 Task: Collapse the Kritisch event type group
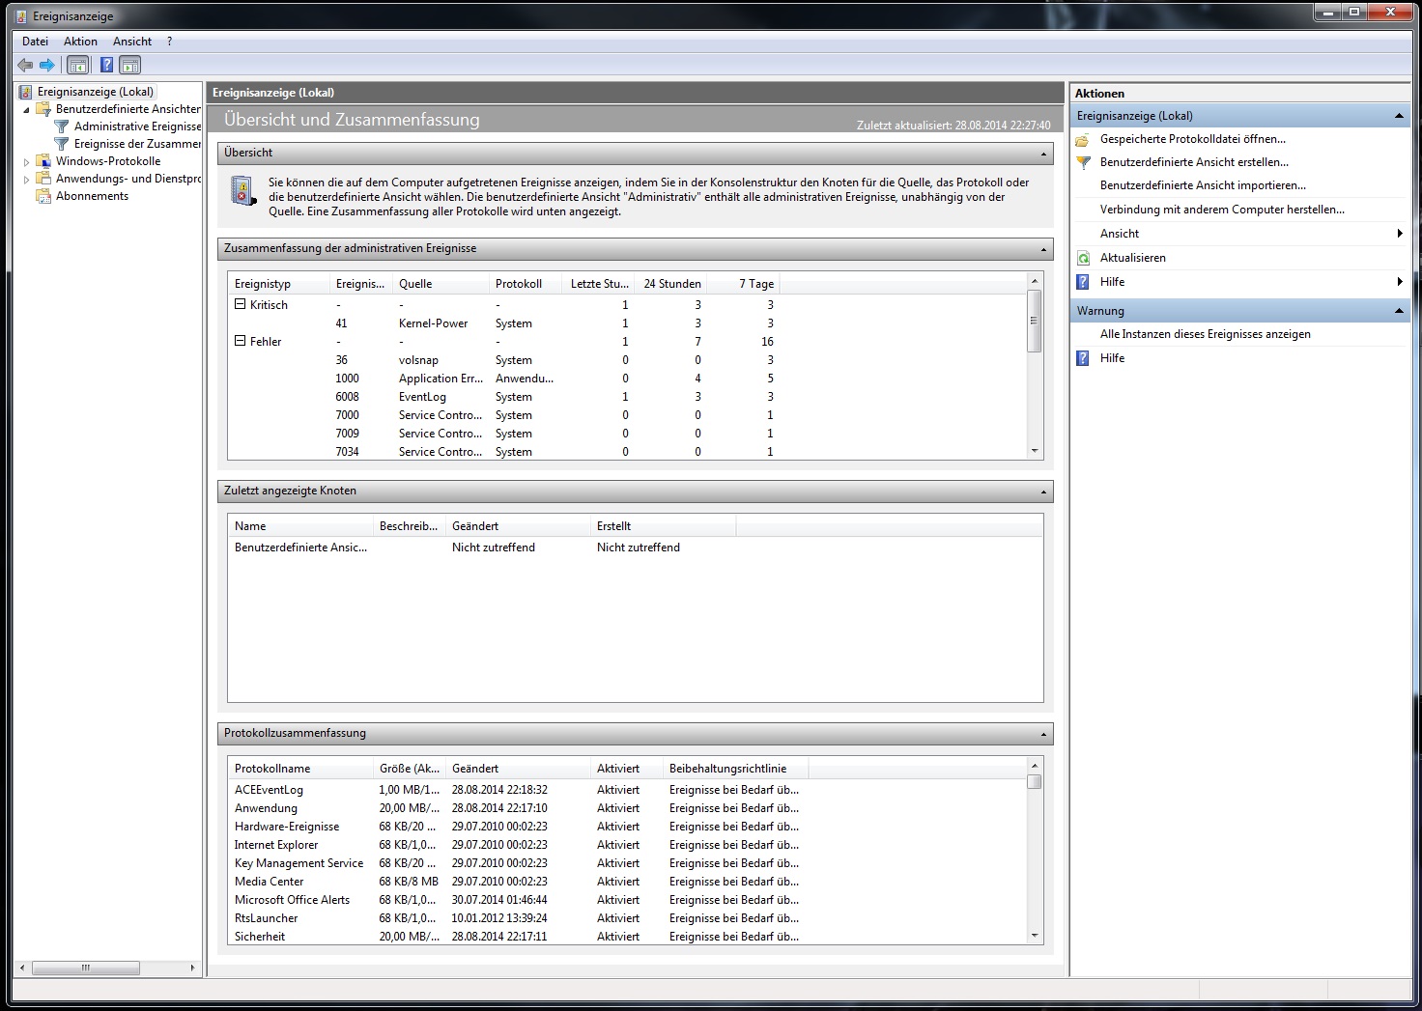click(241, 304)
